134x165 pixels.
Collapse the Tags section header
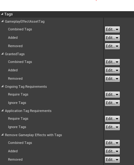(x=2, y=14)
